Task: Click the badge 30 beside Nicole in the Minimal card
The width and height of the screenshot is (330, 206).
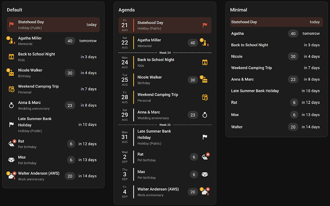Action: click(x=293, y=56)
